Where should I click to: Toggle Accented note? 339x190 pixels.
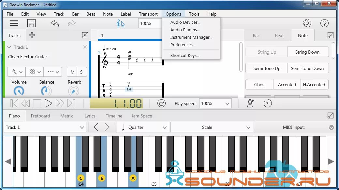(x=287, y=85)
